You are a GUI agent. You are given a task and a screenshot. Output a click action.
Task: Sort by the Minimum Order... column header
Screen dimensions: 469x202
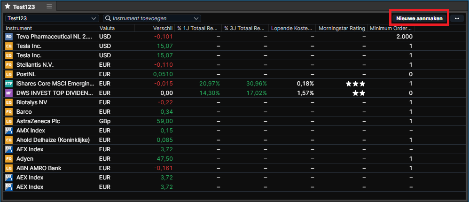pos(391,28)
